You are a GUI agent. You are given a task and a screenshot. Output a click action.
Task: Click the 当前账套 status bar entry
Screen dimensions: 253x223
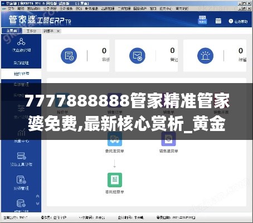click(15, 217)
